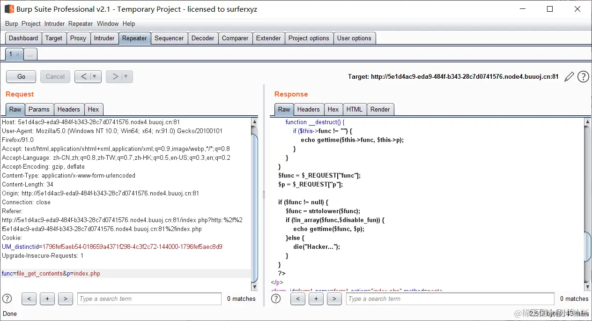Switch to the Sequencer tab
Screen dimensions: 592x321
point(169,38)
